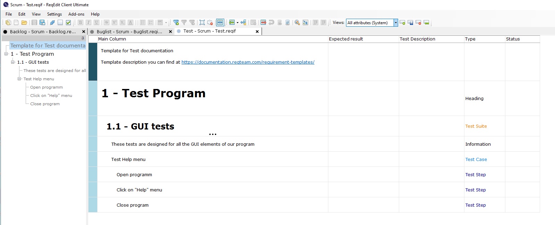Click the increase indent icon

point(323,22)
